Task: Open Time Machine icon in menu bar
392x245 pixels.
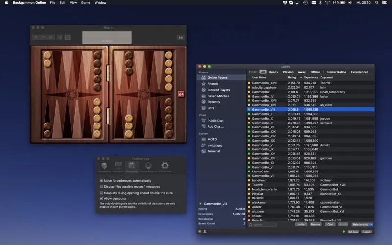Action: 305,3
